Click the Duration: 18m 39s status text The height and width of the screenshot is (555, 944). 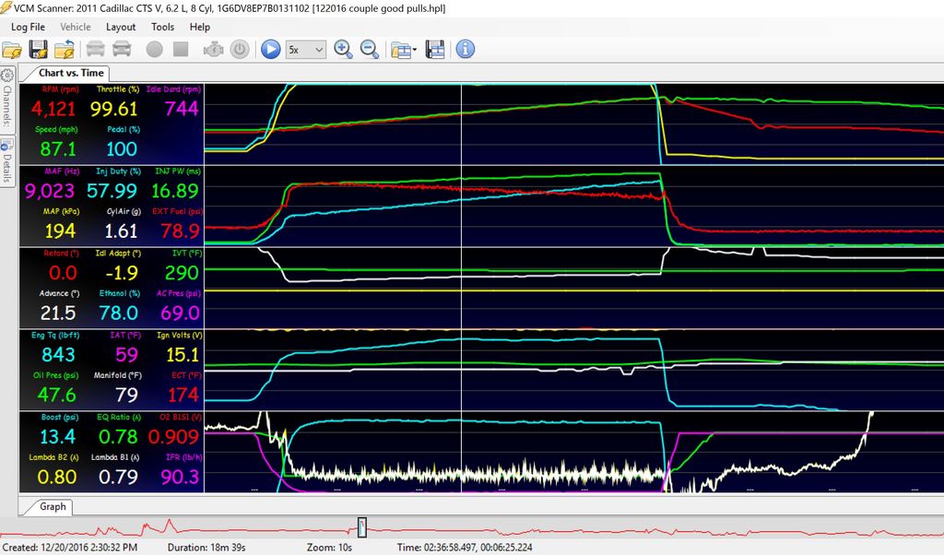pyautogui.click(x=206, y=548)
